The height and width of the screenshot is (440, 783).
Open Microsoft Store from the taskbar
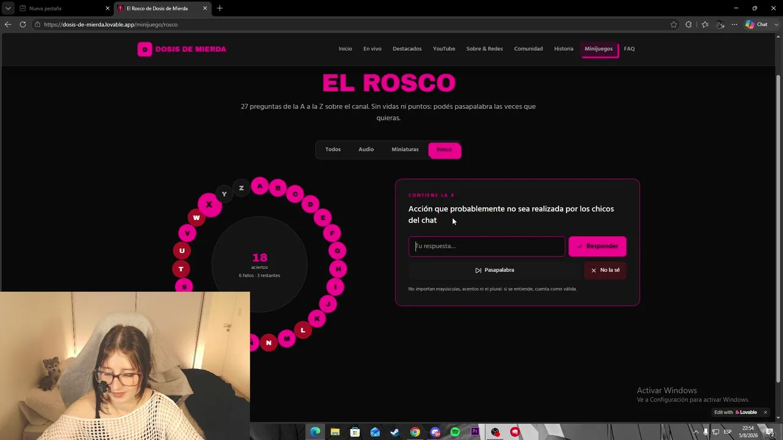pos(355,432)
